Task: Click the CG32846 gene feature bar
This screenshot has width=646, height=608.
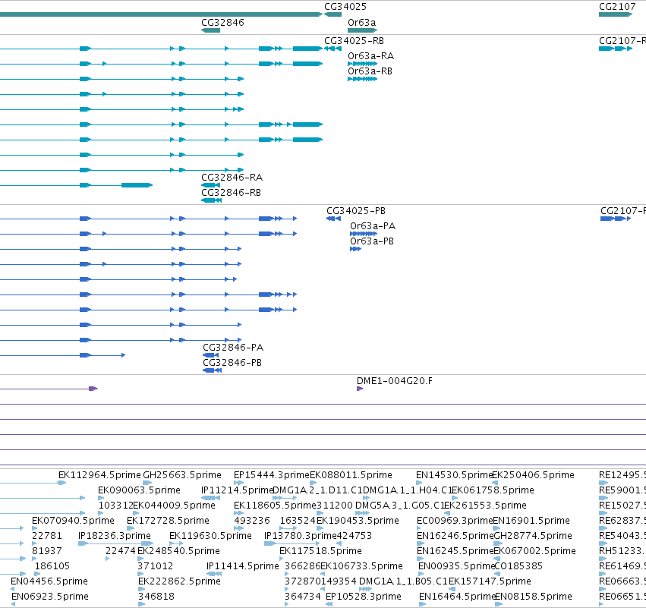Action: 210,30
